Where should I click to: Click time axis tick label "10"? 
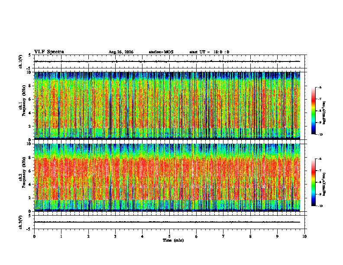(304, 236)
